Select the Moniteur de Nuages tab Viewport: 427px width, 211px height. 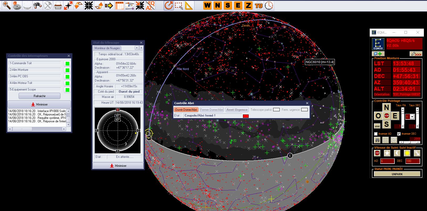(107, 48)
